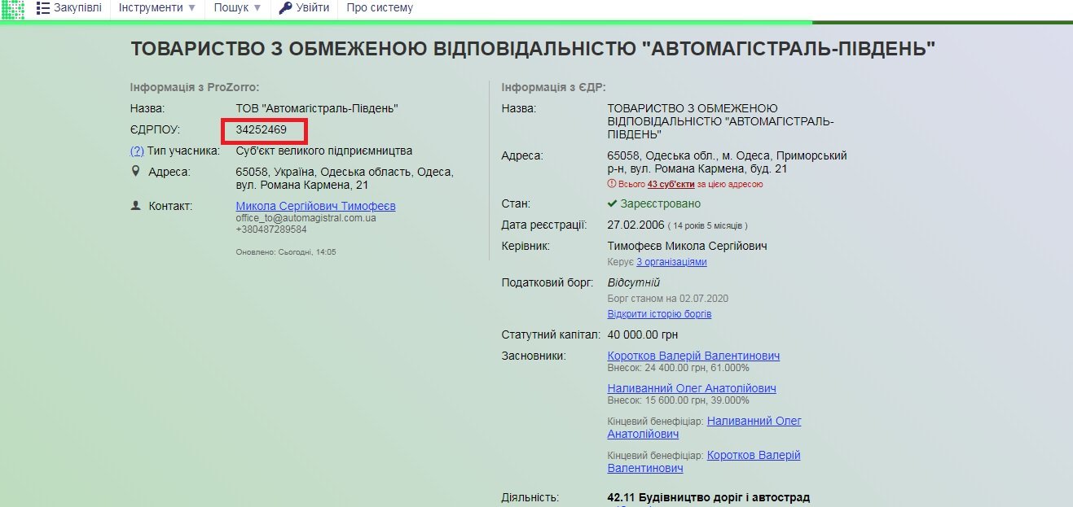This screenshot has height=507, width=1073.
Task: Expand the Пошук dropdown menu
Action: 237,8
